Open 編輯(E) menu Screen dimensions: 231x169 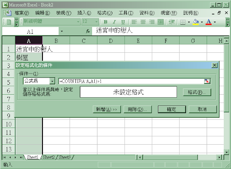pyautogui.click(x=42, y=13)
